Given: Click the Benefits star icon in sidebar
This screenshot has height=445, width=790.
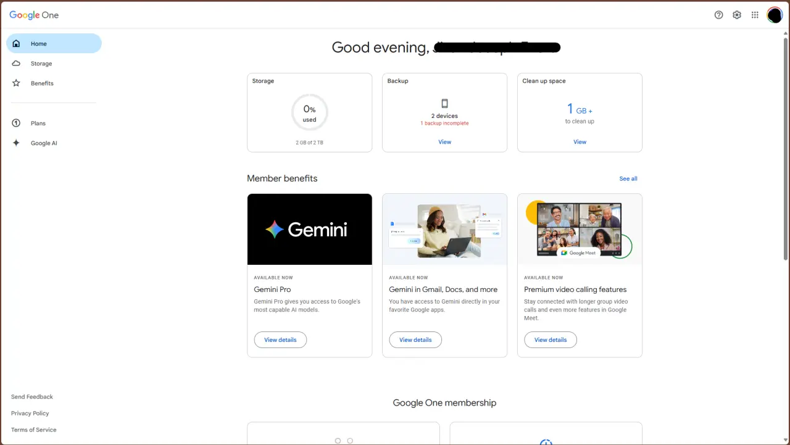Looking at the screenshot, I should 16,83.
